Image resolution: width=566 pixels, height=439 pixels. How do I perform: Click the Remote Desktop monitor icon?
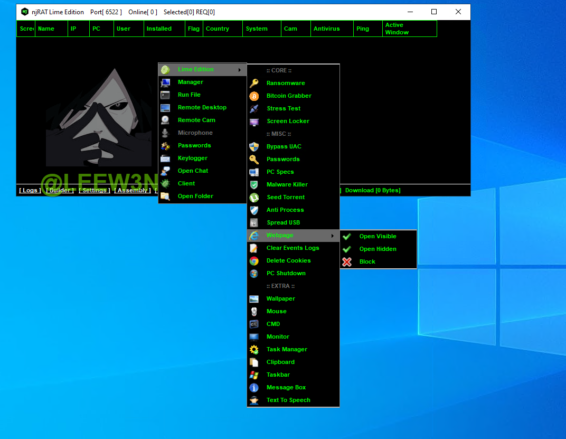coord(165,108)
